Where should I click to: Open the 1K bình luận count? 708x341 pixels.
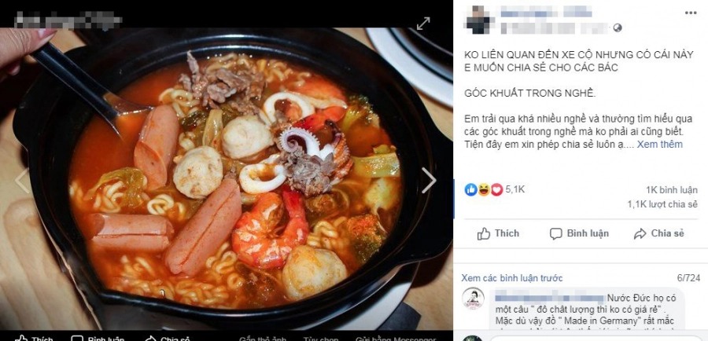tap(672, 190)
